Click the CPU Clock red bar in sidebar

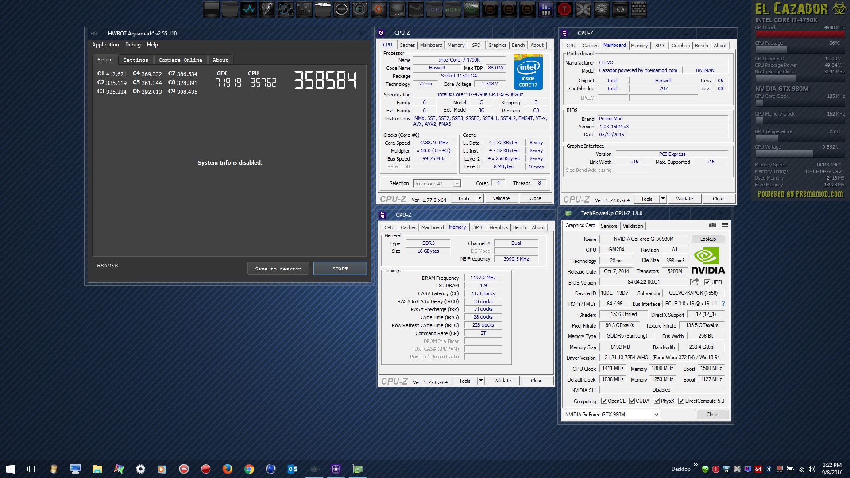tap(800, 34)
